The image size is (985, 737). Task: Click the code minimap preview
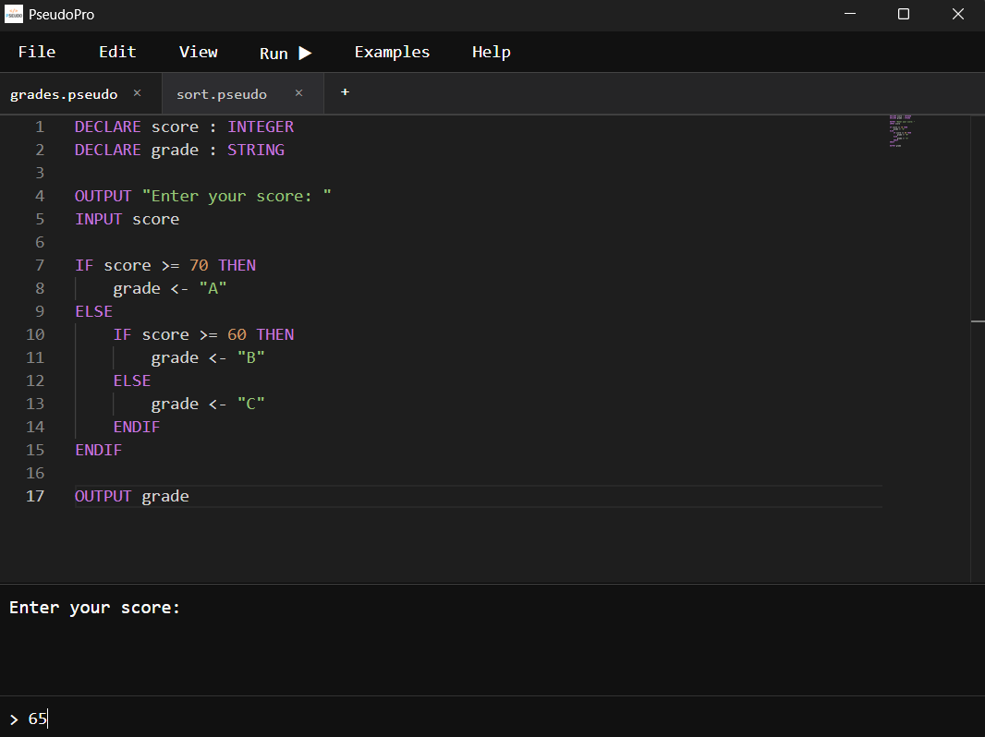(x=902, y=131)
